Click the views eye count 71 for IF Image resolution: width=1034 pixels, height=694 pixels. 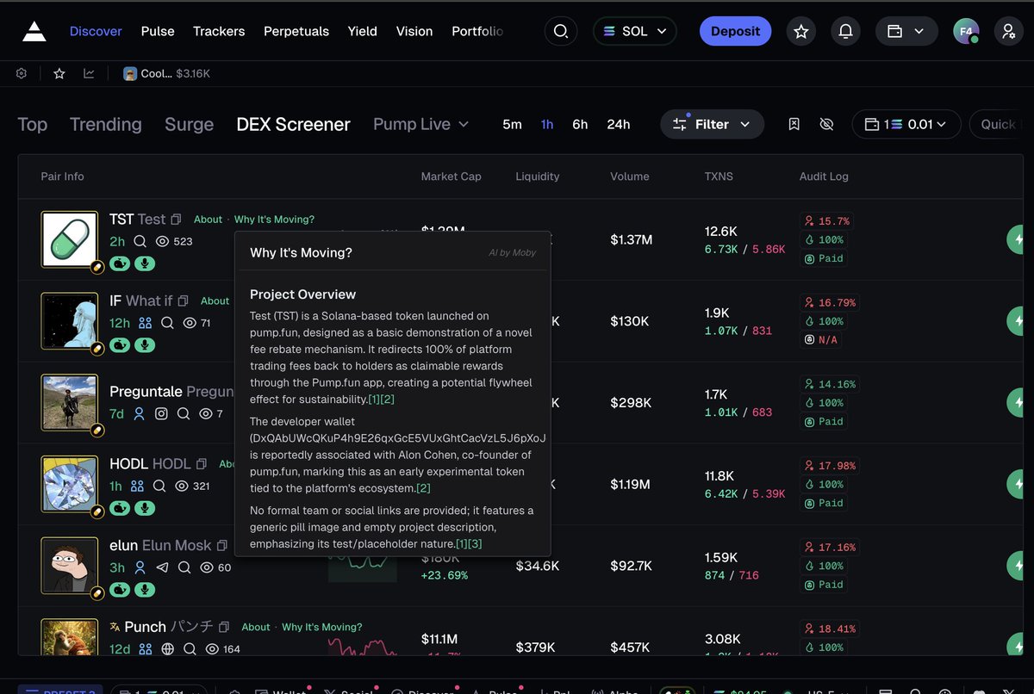pyautogui.click(x=196, y=323)
